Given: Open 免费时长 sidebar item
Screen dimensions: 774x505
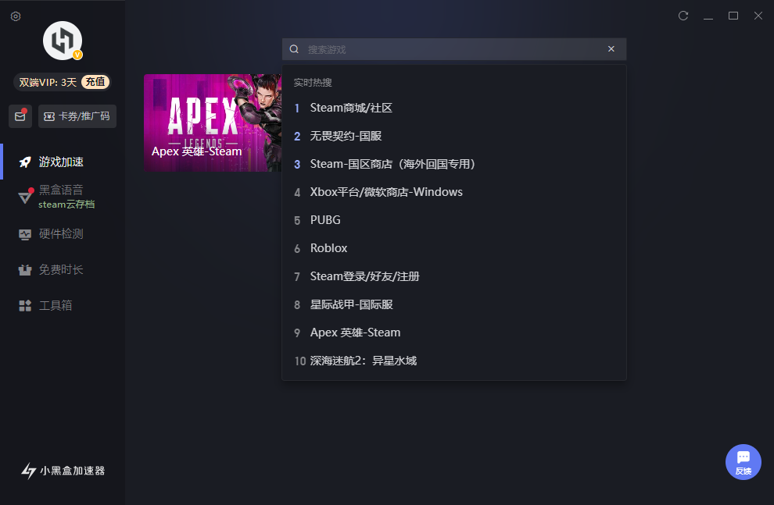Looking at the screenshot, I should click(x=63, y=269).
